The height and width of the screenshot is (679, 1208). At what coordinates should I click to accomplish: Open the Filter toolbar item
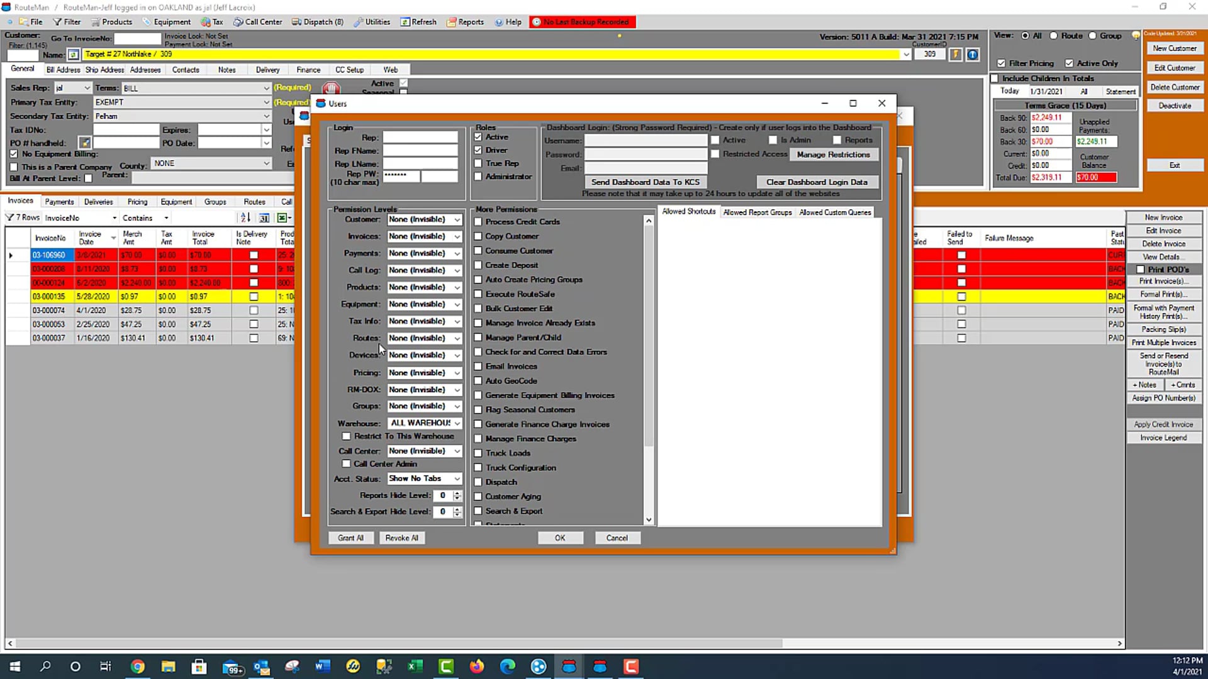click(67, 21)
